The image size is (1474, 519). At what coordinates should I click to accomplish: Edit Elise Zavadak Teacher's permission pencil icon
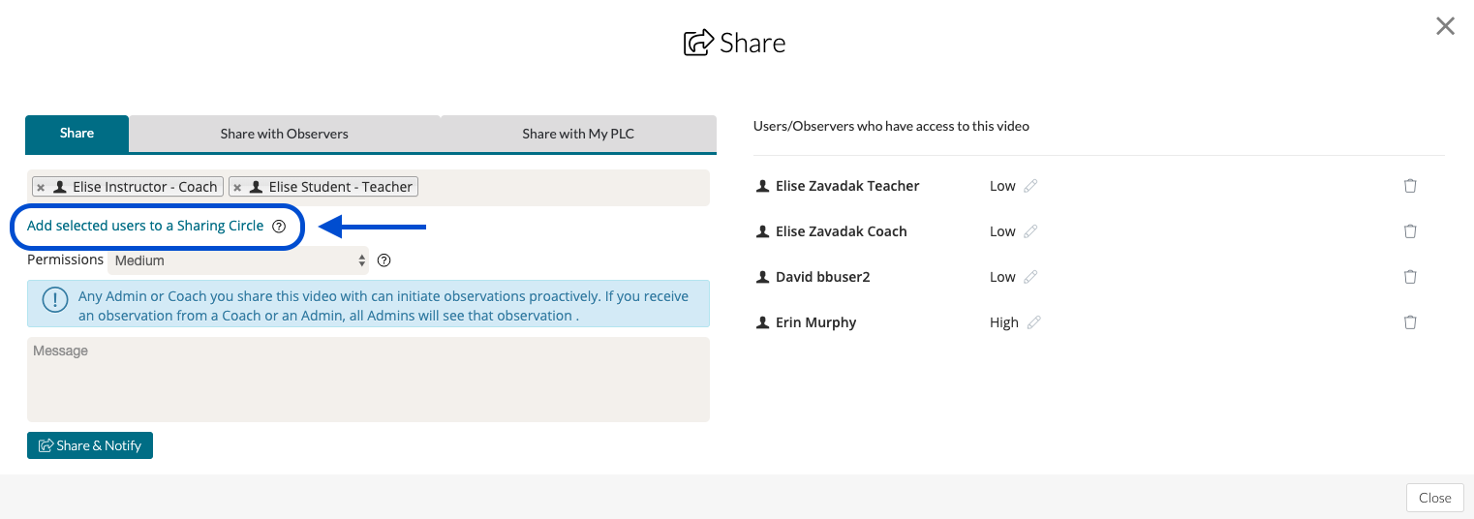pyautogui.click(x=1030, y=186)
